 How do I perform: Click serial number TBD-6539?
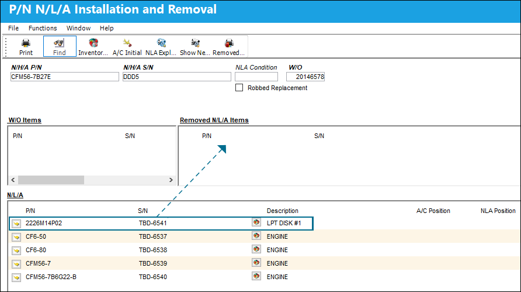(153, 263)
